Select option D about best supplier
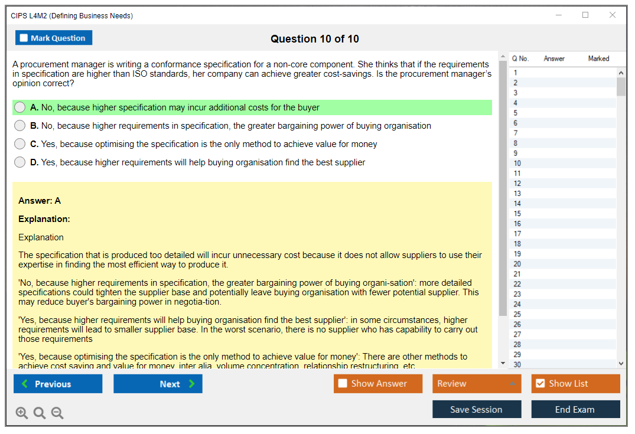 point(20,162)
